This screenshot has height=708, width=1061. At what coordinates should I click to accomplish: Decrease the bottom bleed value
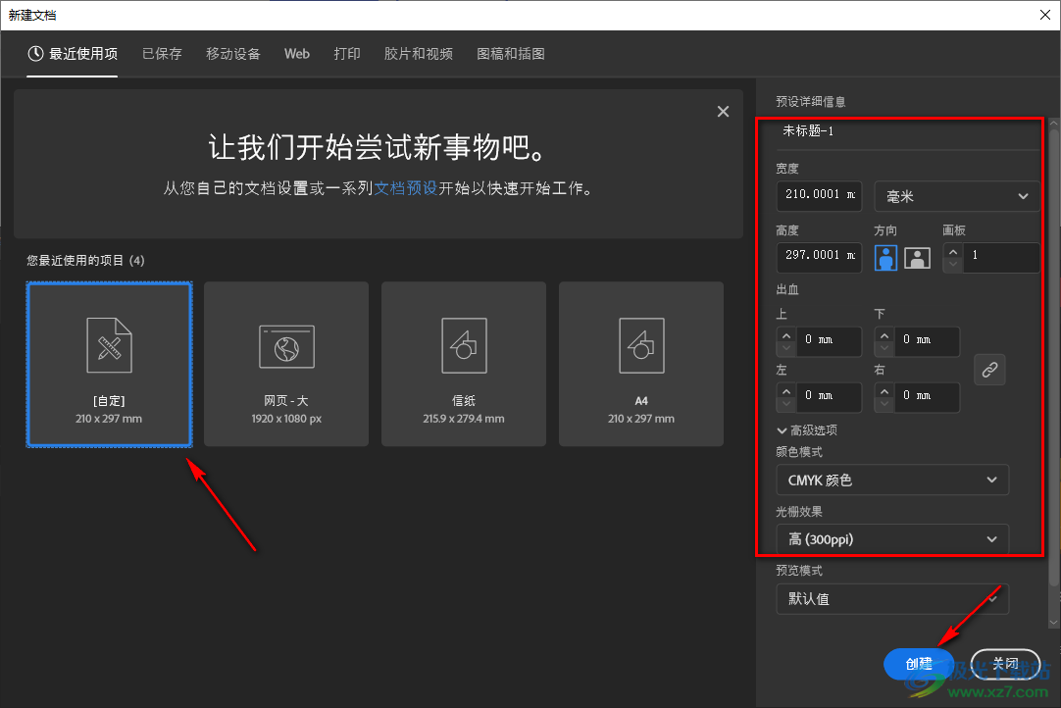point(884,348)
